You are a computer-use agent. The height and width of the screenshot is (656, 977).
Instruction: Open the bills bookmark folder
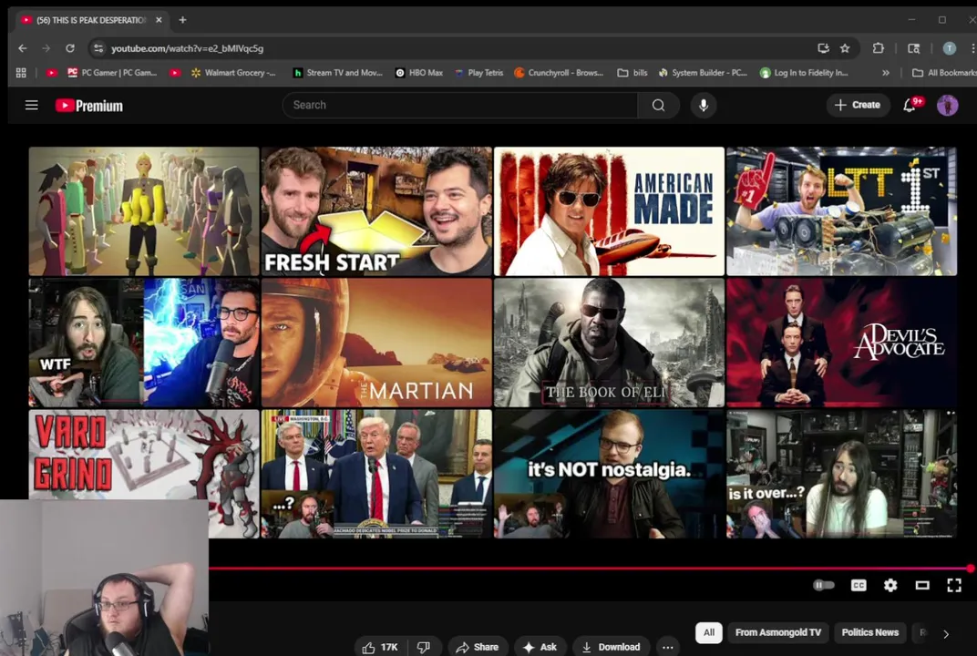point(632,73)
